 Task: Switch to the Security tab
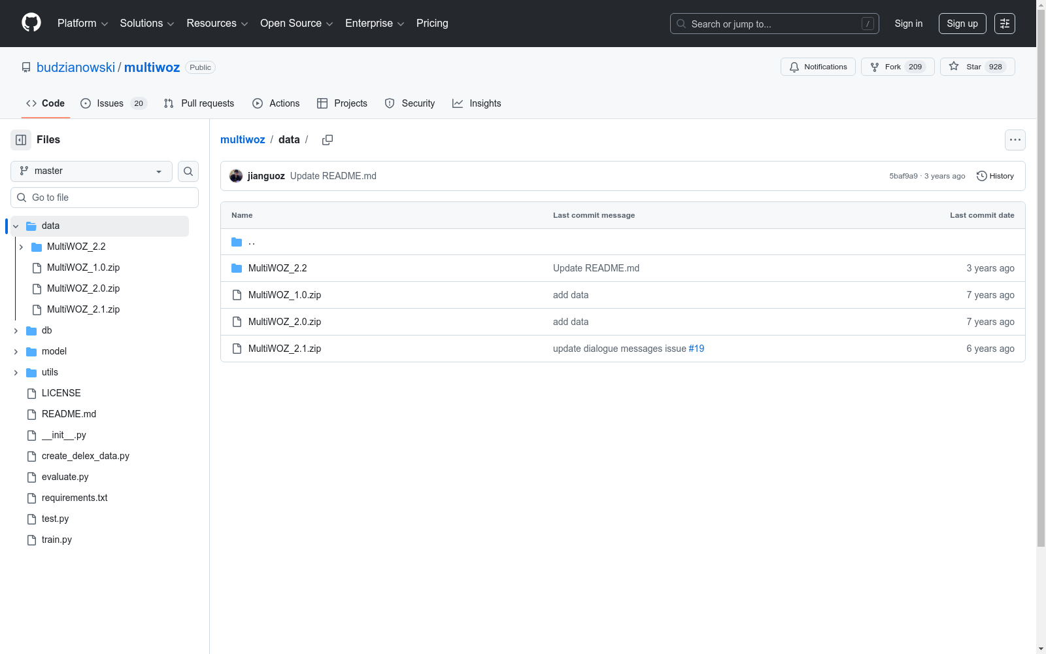click(x=410, y=103)
